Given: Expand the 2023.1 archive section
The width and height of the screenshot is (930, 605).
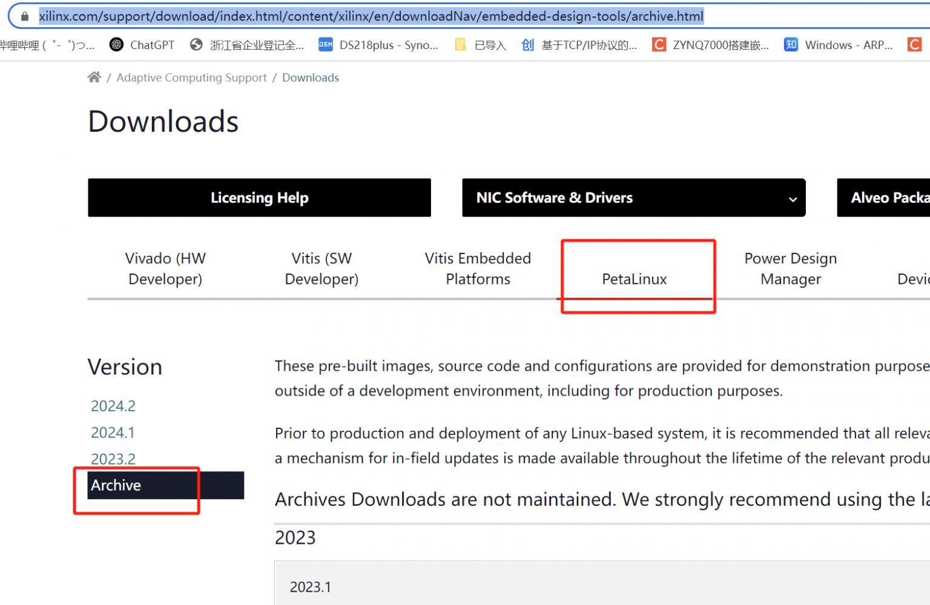Looking at the screenshot, I should click(311, 587).
